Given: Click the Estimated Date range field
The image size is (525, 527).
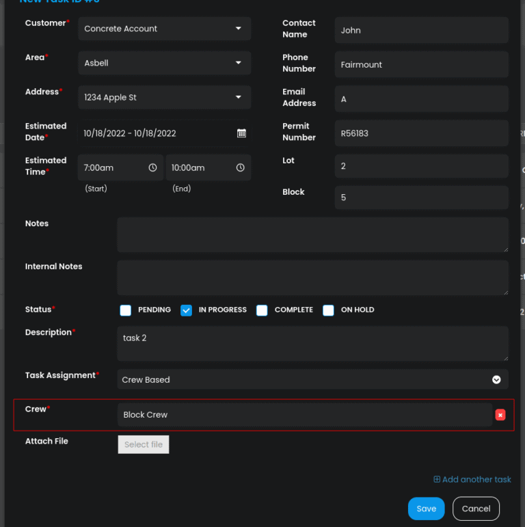Looking at the screenshot, I should coord(165,133).
